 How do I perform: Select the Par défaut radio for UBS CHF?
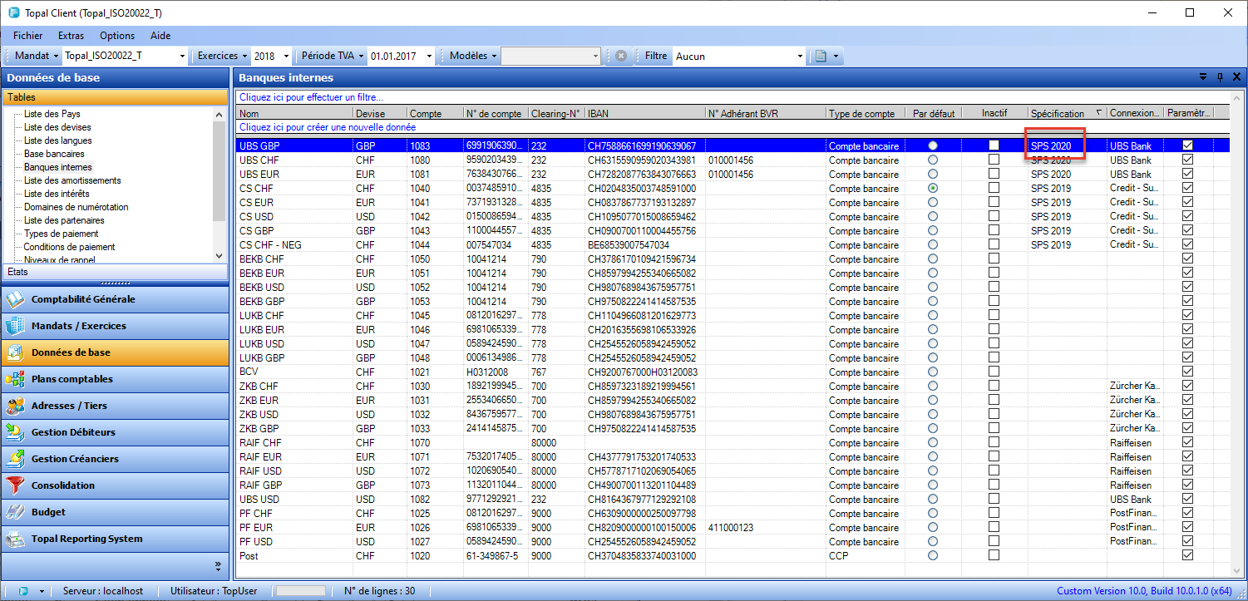coord(932,160)
